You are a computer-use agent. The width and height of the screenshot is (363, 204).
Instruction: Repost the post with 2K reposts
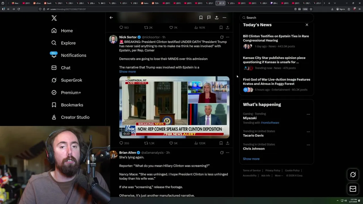point(148,27)
